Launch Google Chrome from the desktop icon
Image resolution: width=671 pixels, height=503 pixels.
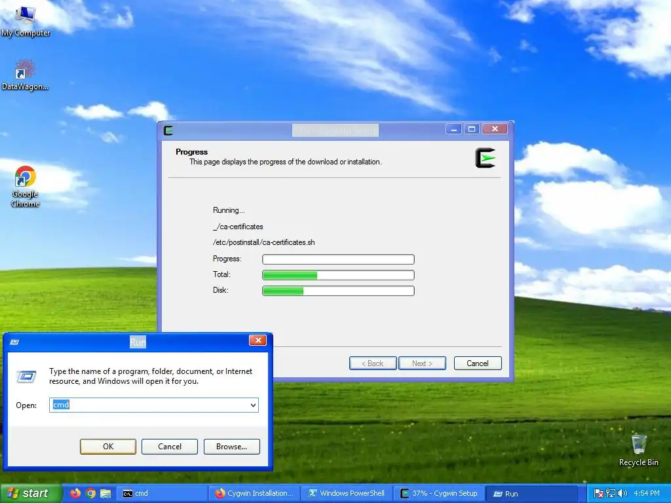point(26,187)
